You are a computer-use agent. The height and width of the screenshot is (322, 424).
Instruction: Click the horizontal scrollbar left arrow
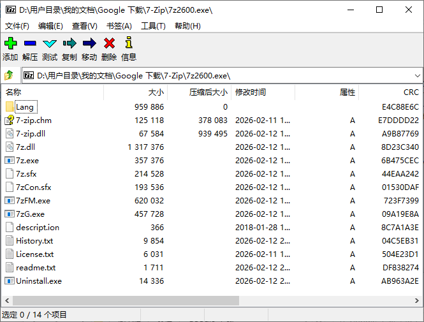click(7, 301)
